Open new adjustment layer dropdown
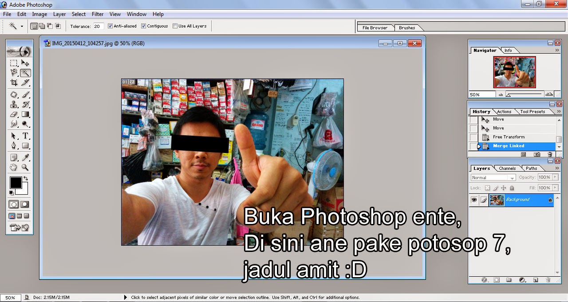 [522, 280]
